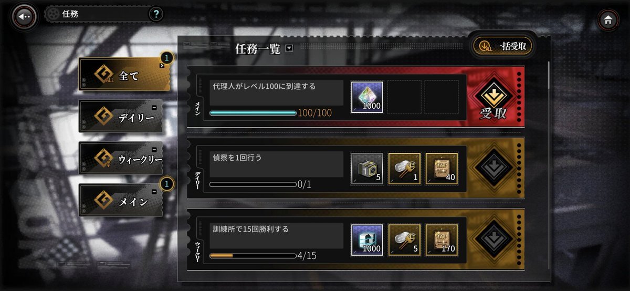Claim all rewards with 一括受取

pos(503,46)
